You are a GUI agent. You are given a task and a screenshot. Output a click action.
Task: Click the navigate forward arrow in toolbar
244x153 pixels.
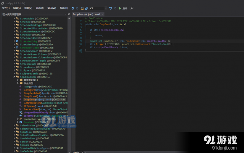(x=77, y=8)
